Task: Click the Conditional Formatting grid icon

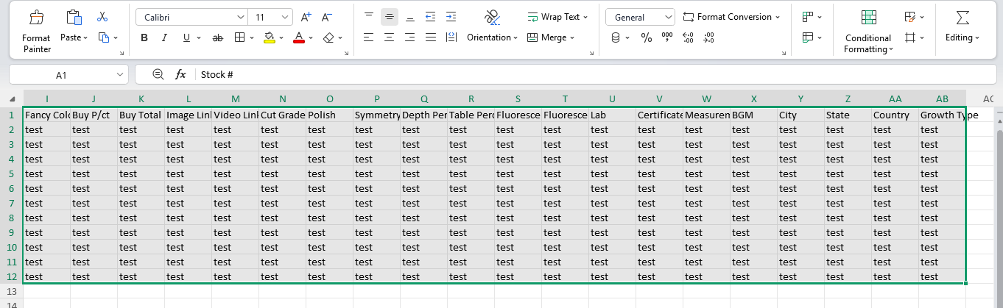Action: pos(868,18)
